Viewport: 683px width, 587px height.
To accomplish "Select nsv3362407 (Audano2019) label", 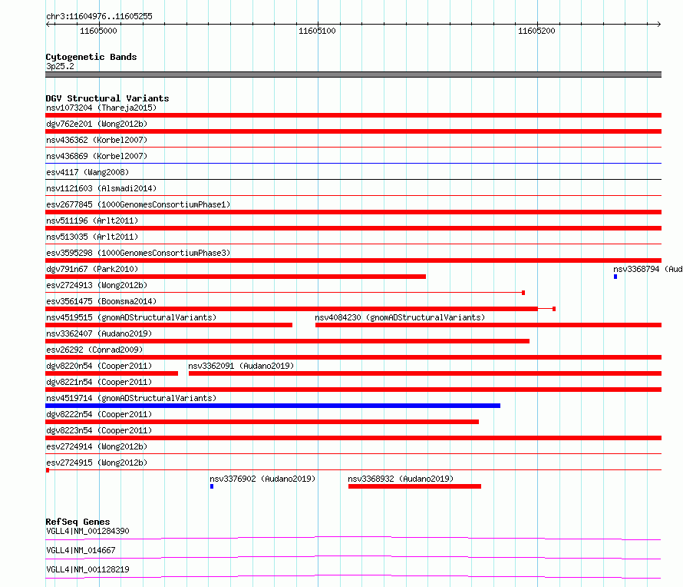I will click(x=99, y=333).
